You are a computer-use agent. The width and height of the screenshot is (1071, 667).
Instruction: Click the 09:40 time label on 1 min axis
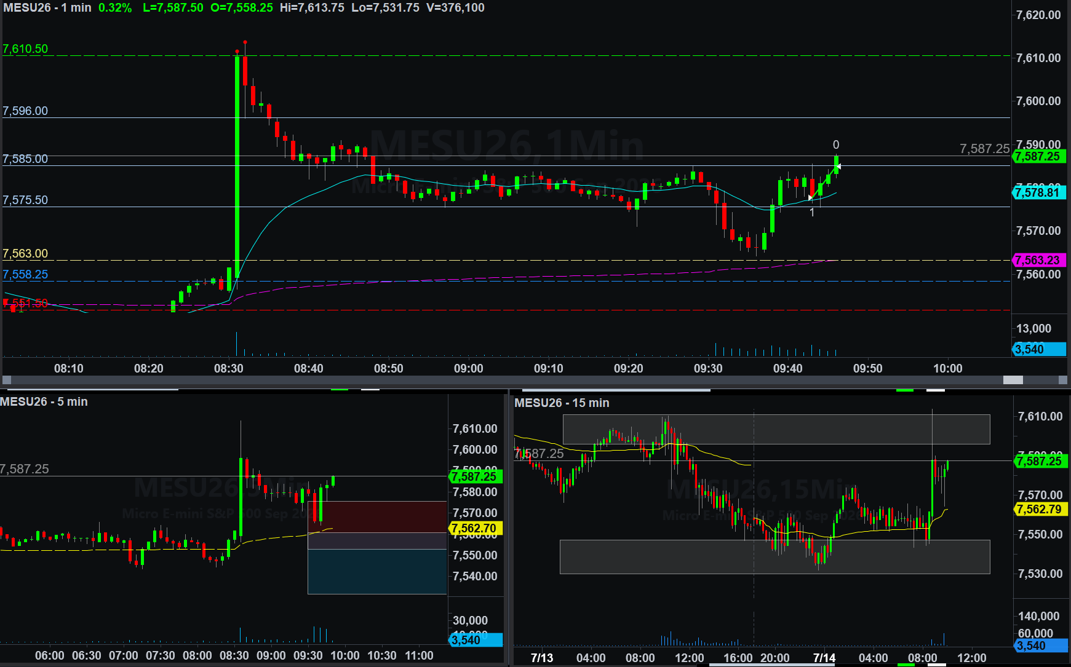point(788,369)
